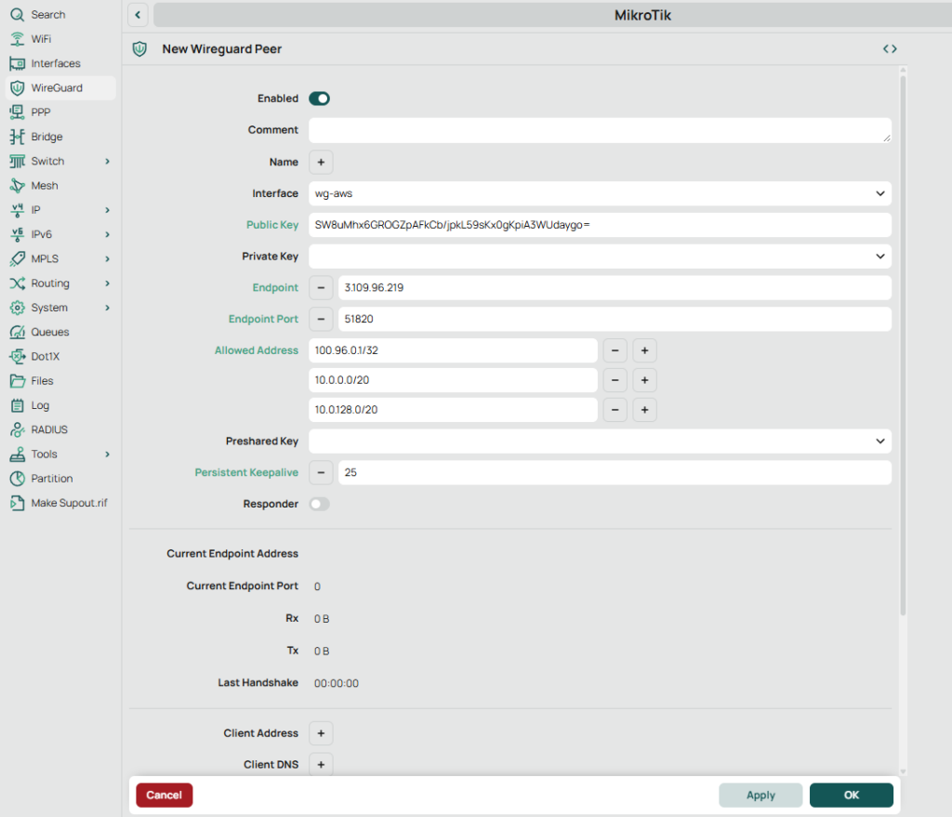Click the Comment text field

pyautogui.click(x=599, y=130)
